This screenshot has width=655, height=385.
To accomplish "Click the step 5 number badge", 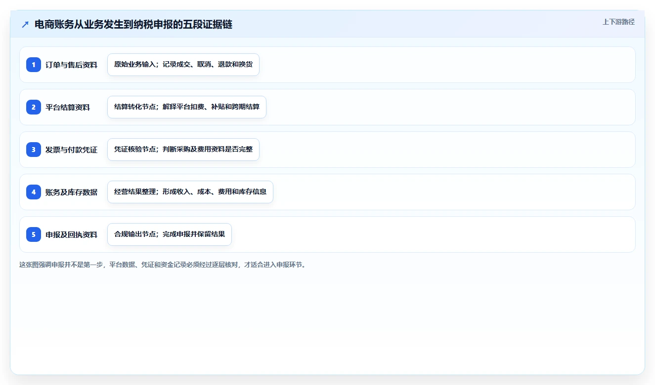I will click(34, 234).
